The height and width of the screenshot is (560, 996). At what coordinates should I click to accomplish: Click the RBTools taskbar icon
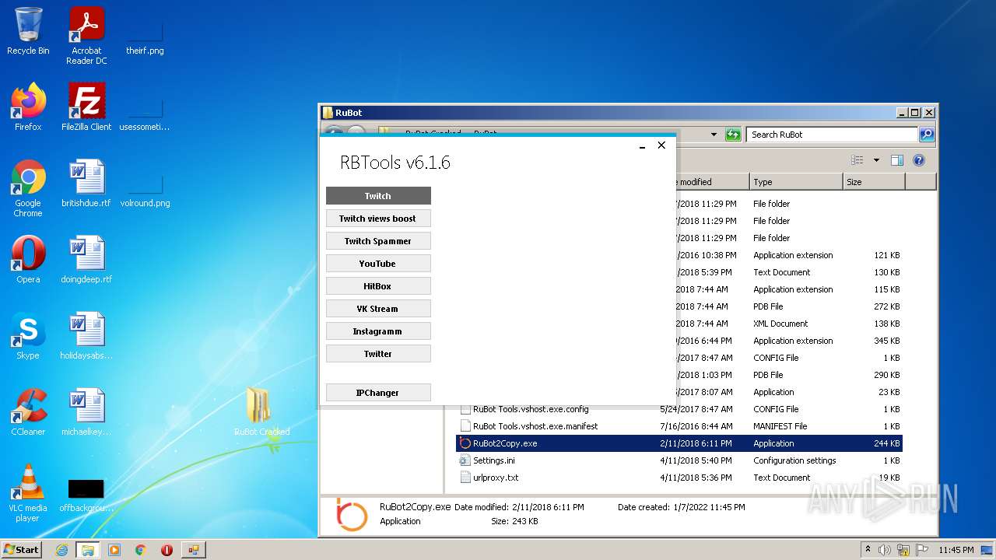pyautogui.click(x=193, y=550)
